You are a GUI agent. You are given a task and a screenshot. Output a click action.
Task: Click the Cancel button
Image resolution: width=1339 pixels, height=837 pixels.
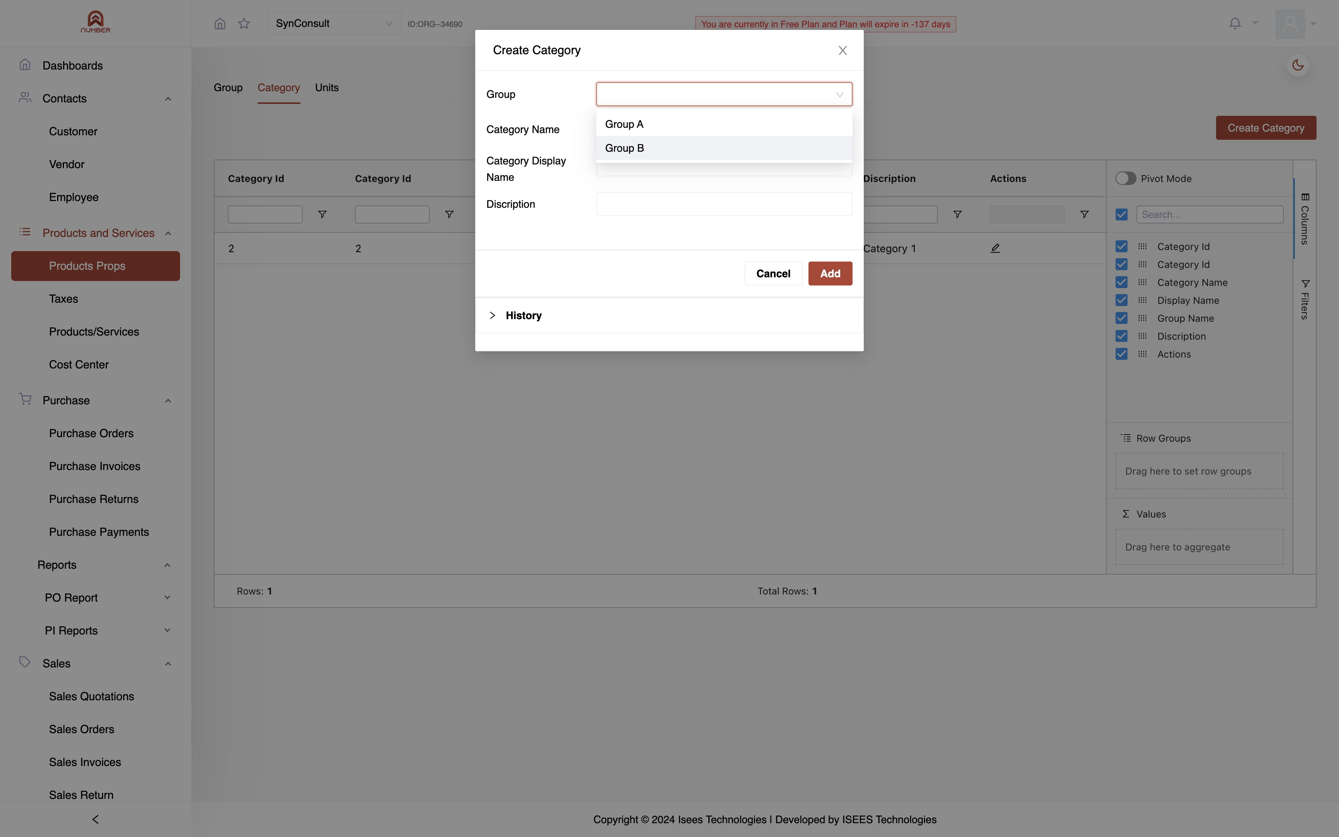pyautogui.click(x=773, y=274)
